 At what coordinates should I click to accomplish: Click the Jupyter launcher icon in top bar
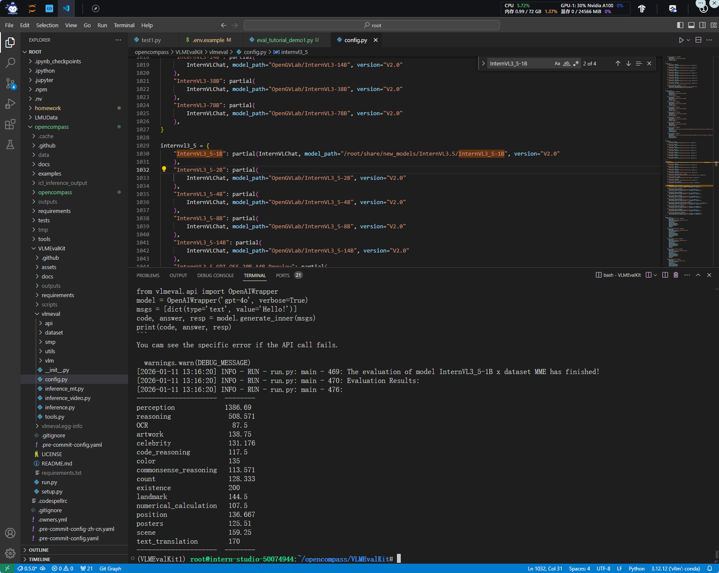[x=32, y=9]
